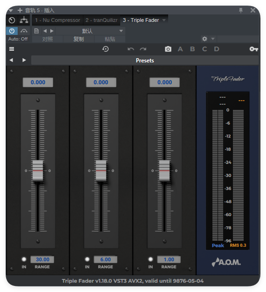Open the gear settings icon

[x=205, y=39]
